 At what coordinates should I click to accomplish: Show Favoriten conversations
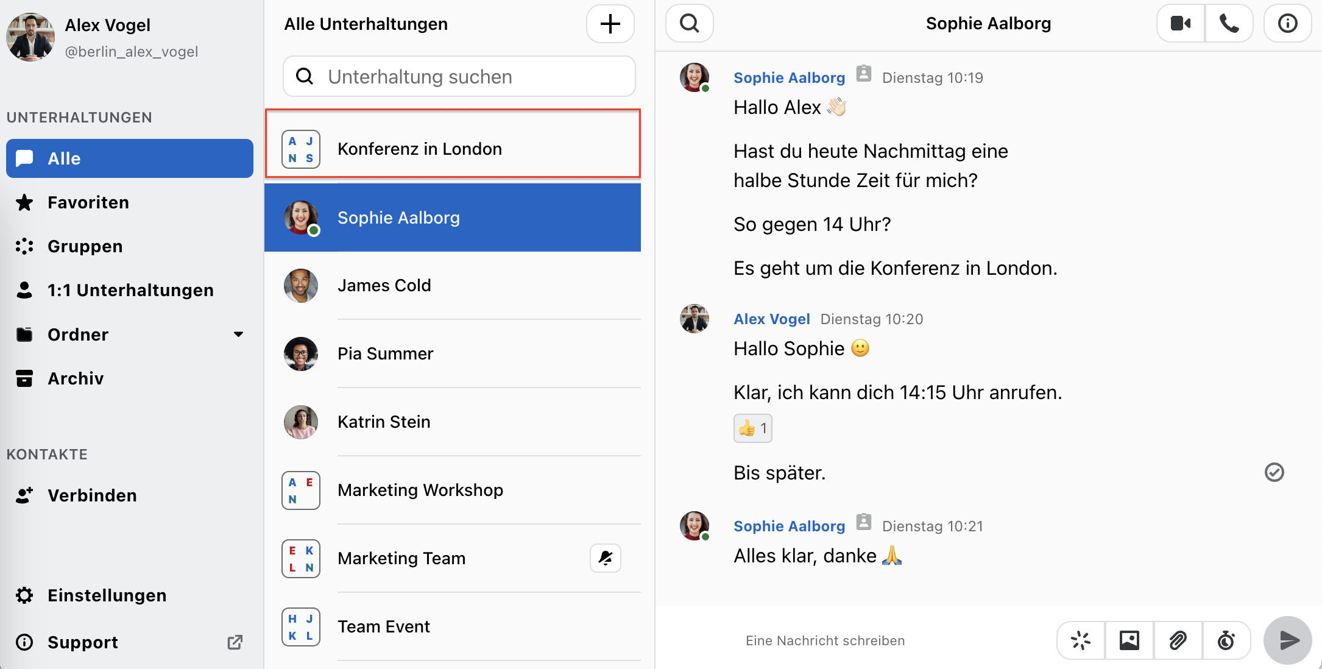tap(130, 202)
